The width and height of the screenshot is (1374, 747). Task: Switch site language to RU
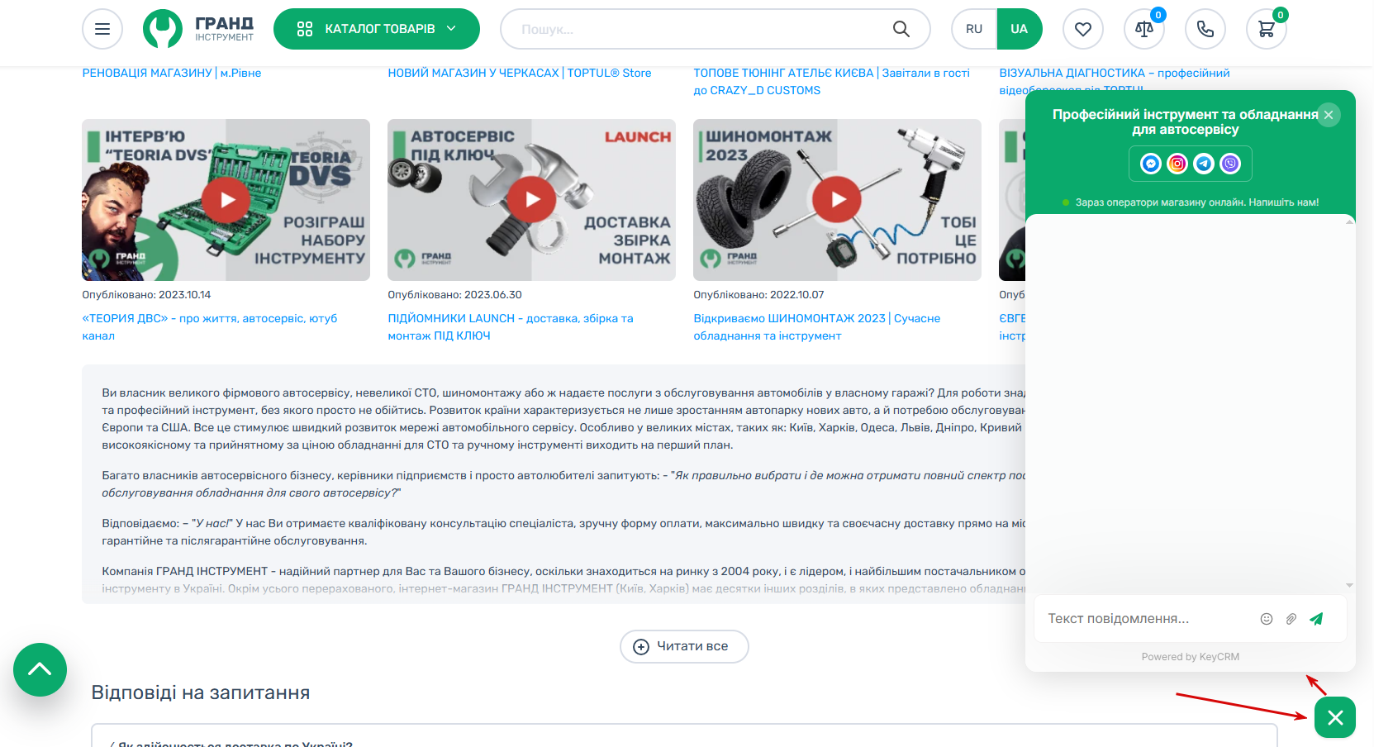pyautogui.click(x=974, y=29)
